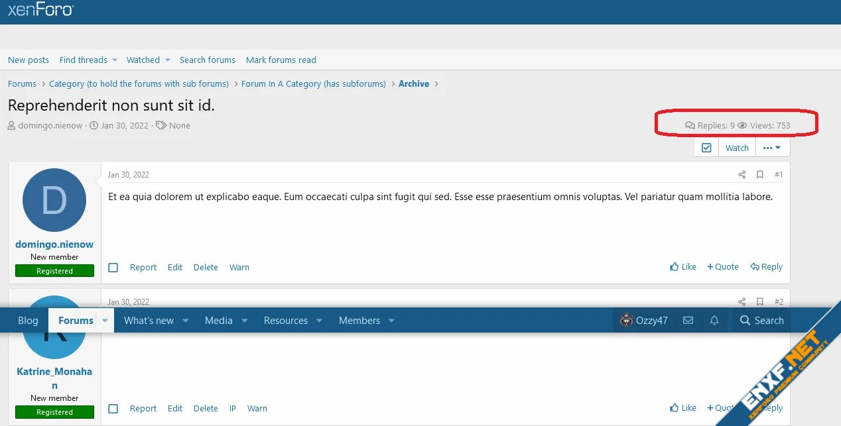Like the first post
Viewport: 841px width, 426px height.
683,267
